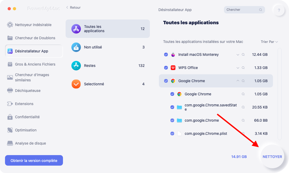Click the WPS Office app icon
Screen dimensions: 289x173
pos(173,68)
